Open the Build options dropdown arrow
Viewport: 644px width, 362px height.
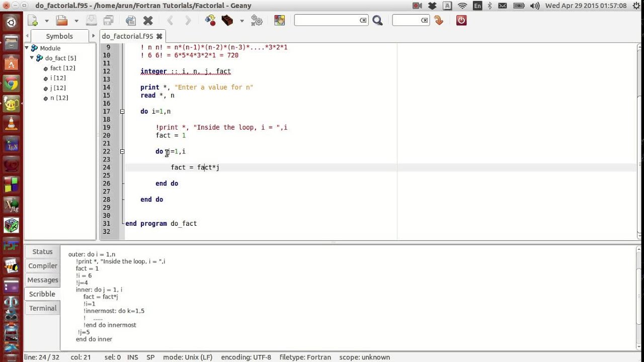pos(242,21)
